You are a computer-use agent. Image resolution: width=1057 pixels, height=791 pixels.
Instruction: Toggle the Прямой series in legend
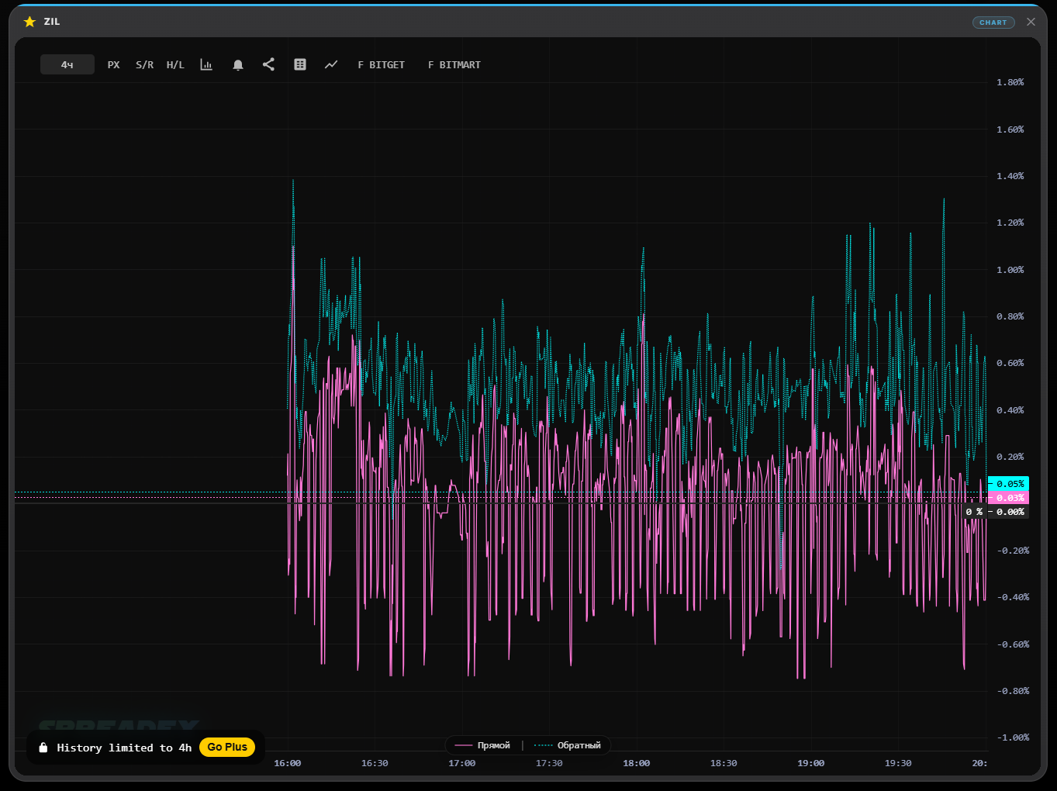coord(483,745)
